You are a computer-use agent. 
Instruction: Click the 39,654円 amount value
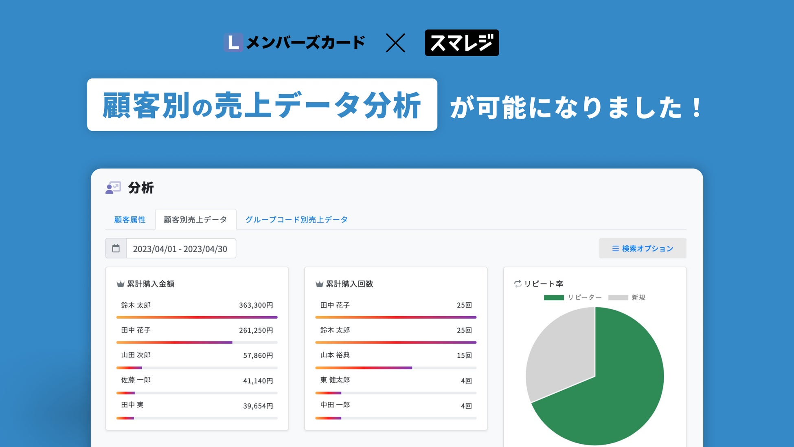[x=258, y=406]
